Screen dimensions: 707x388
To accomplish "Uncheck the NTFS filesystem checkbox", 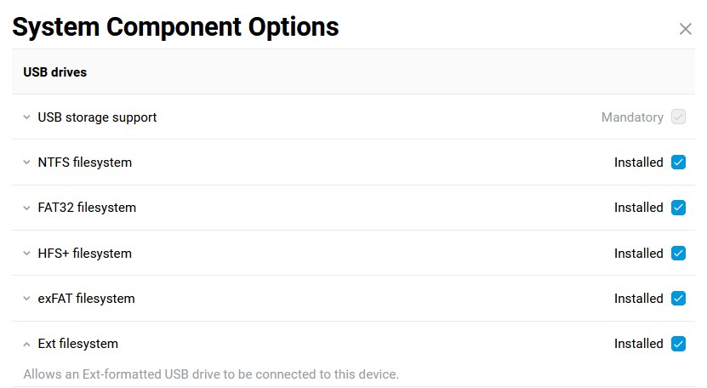I will tap(678, 163).
